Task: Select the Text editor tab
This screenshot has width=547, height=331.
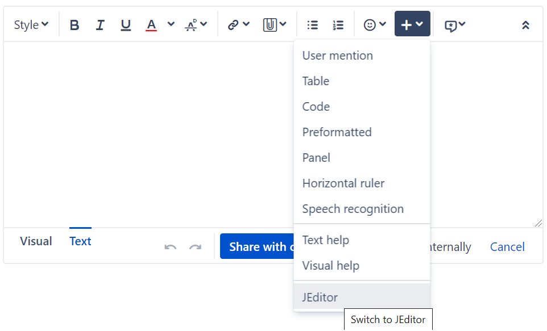Action: click(x=80, y=241)
